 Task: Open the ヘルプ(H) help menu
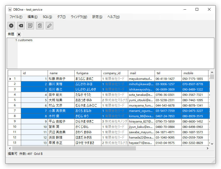113,17
